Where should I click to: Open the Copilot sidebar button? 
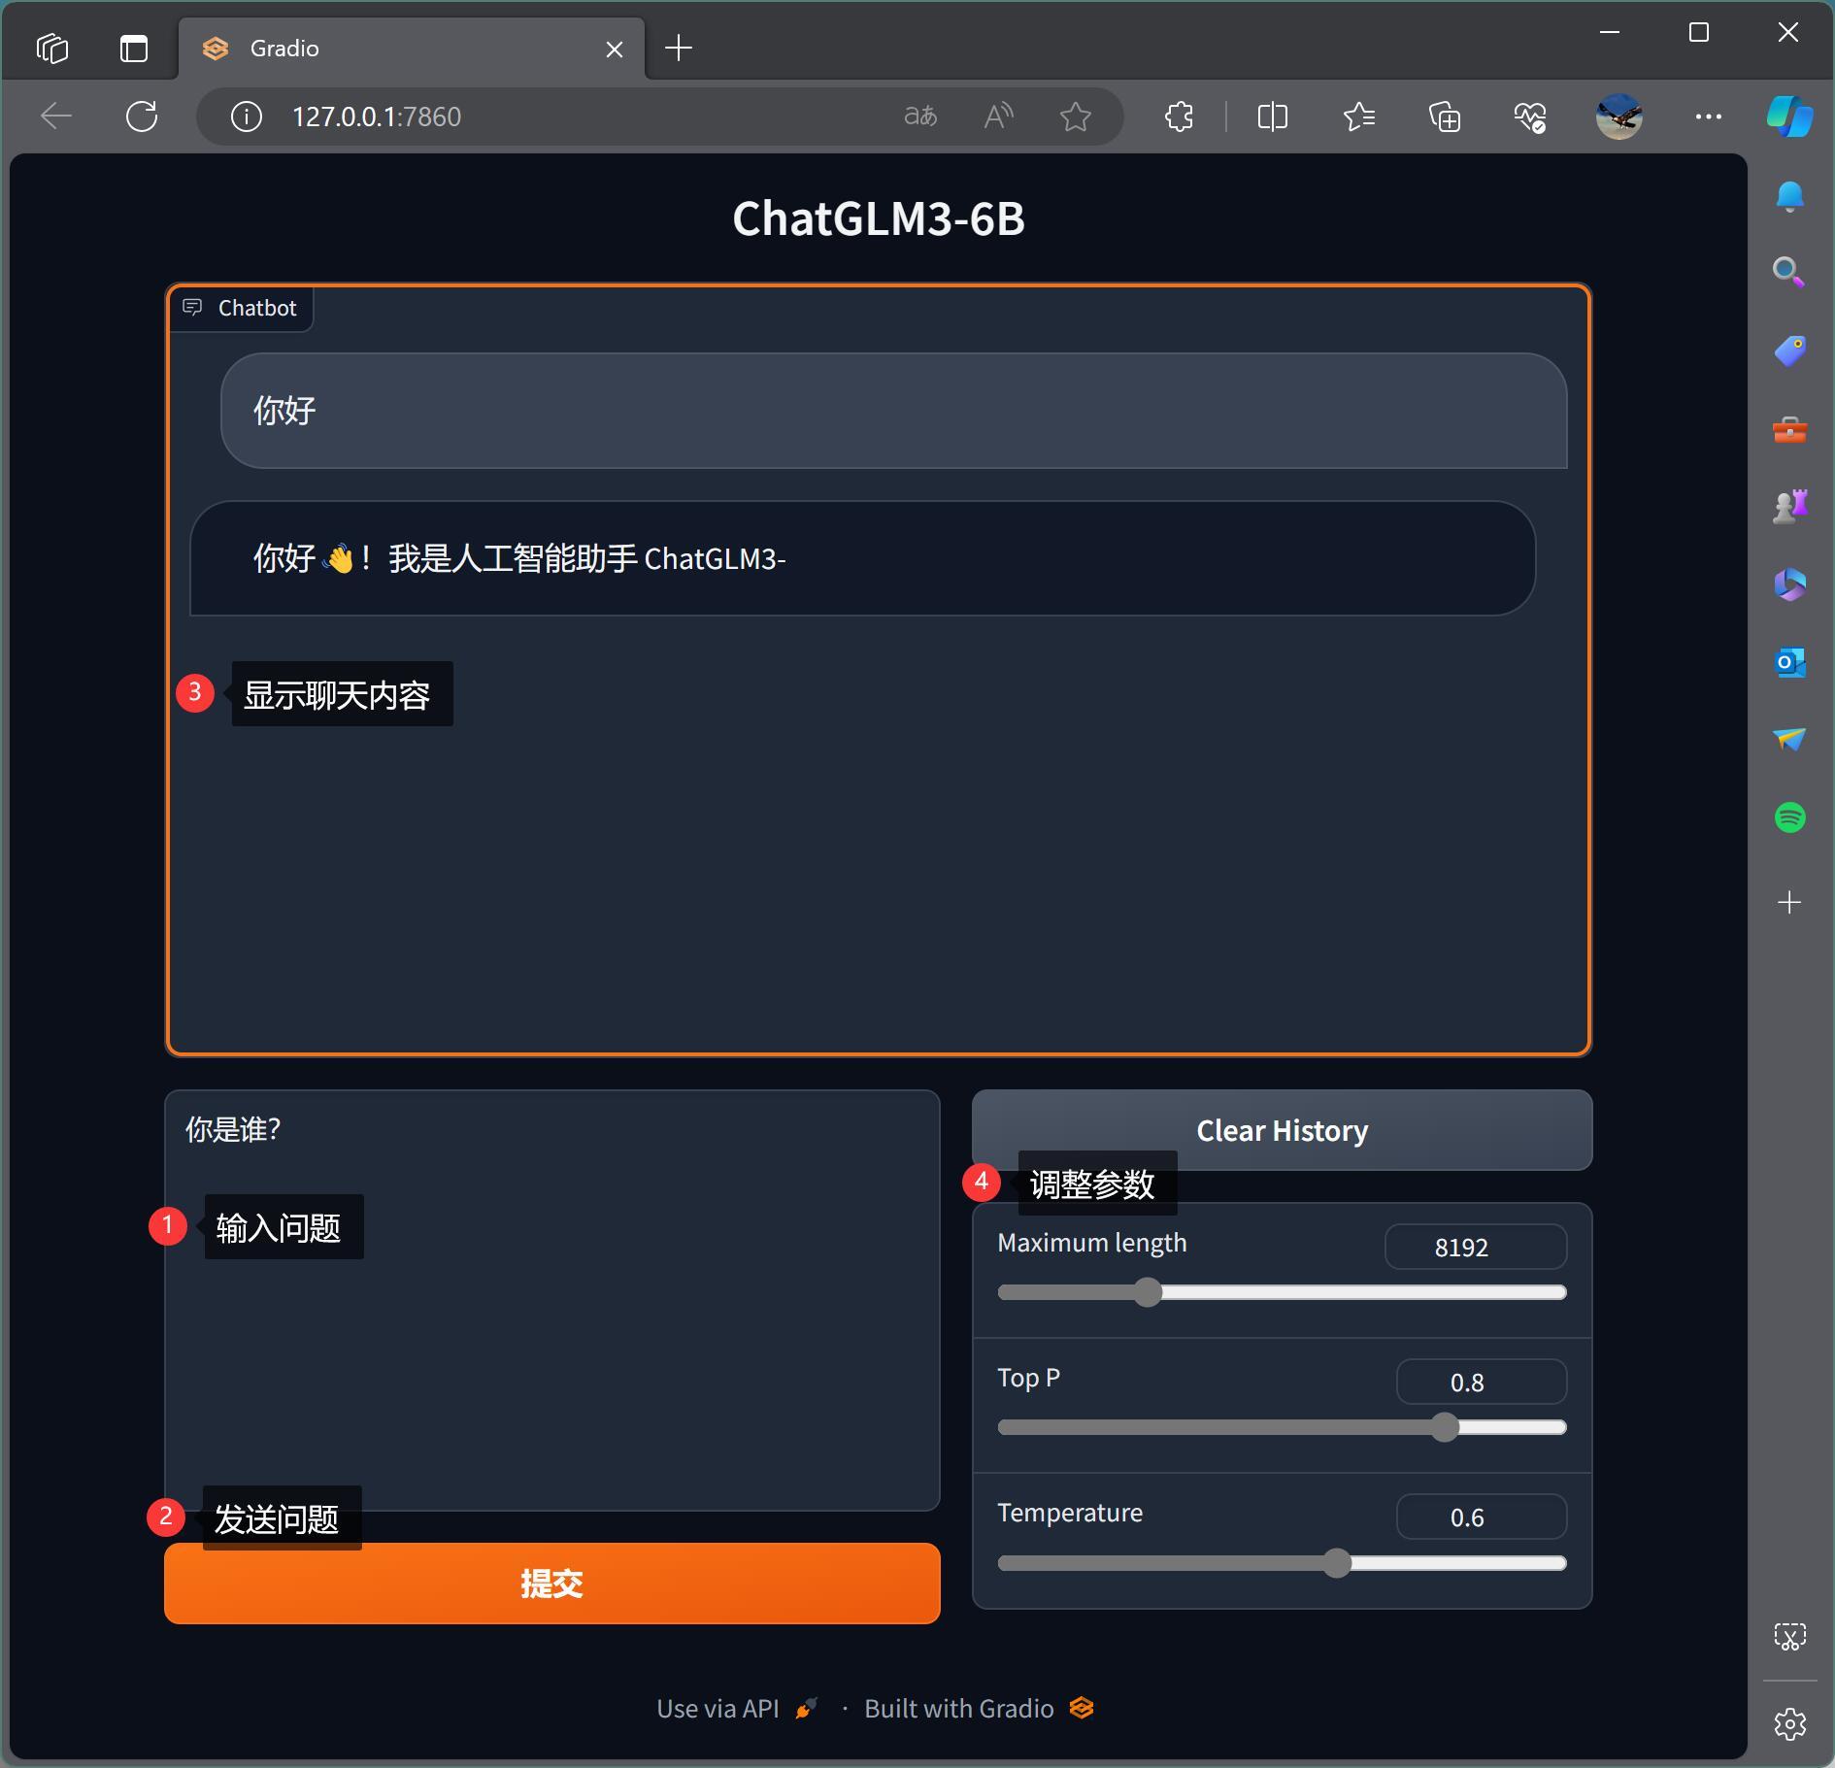(1789, 117)
